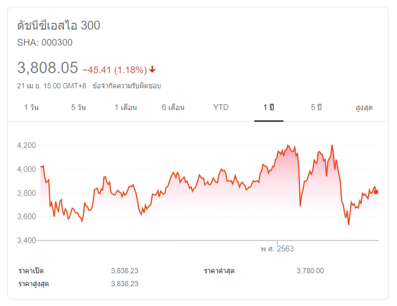Switch to the 1 วัน tab

[31, 108]
